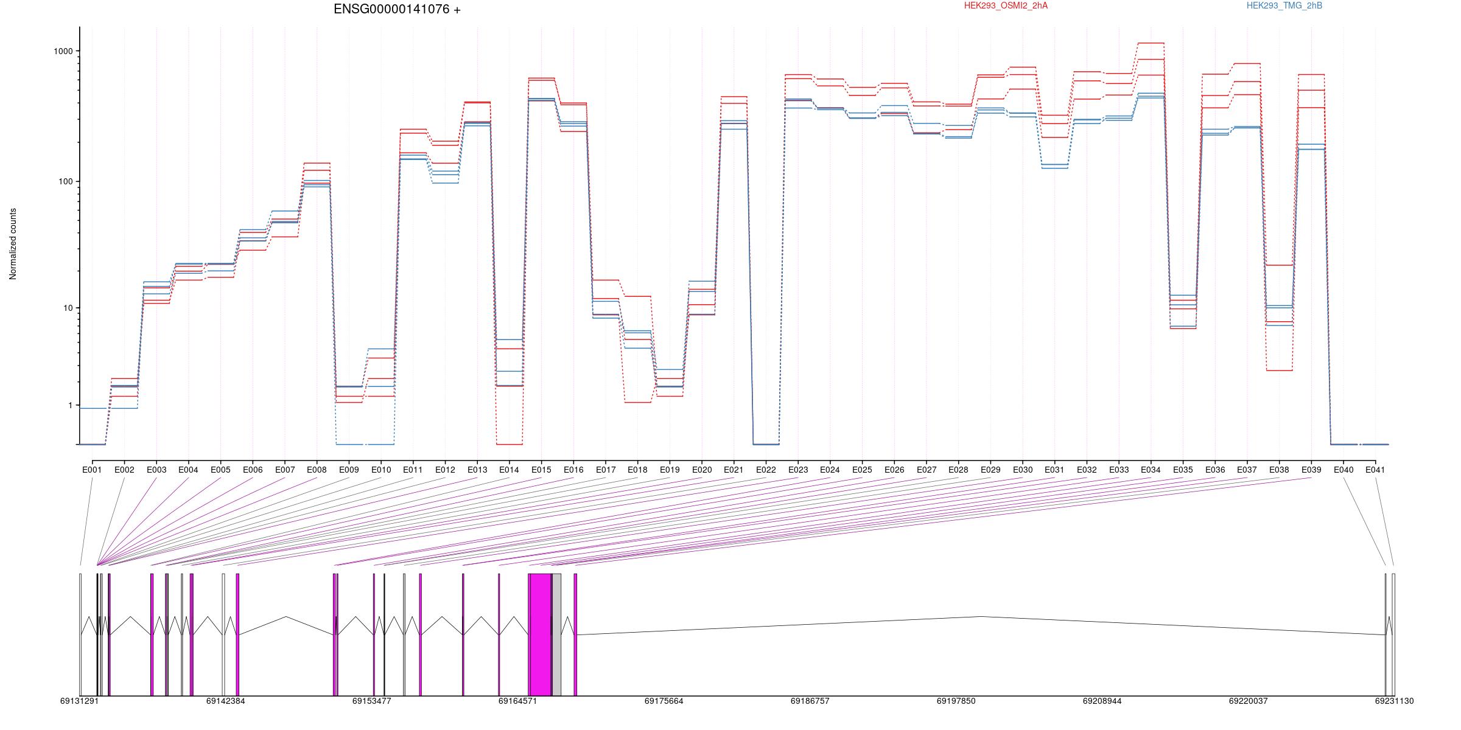Viewport: 1461px width, 730px height.
Task: Select exon label E029
Action: (990, 470)
